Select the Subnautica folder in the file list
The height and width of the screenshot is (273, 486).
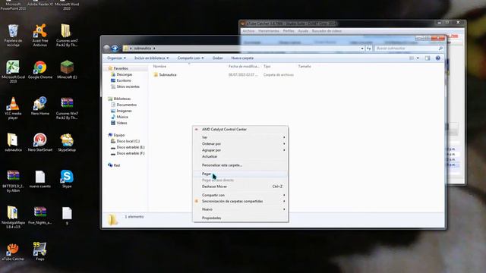(x=168, y=74)
